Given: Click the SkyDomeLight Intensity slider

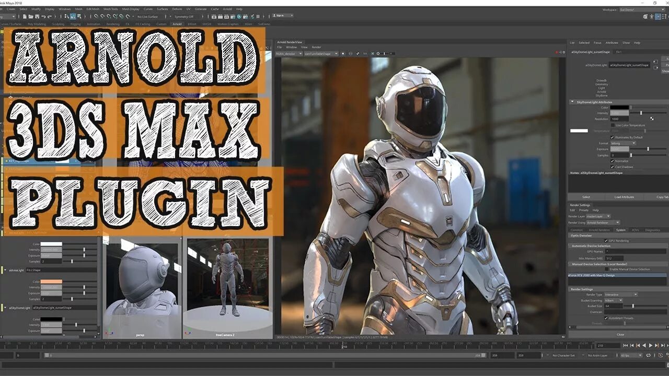Looking at the screenshot, I should pyautogui.click(x=648, y=113).
